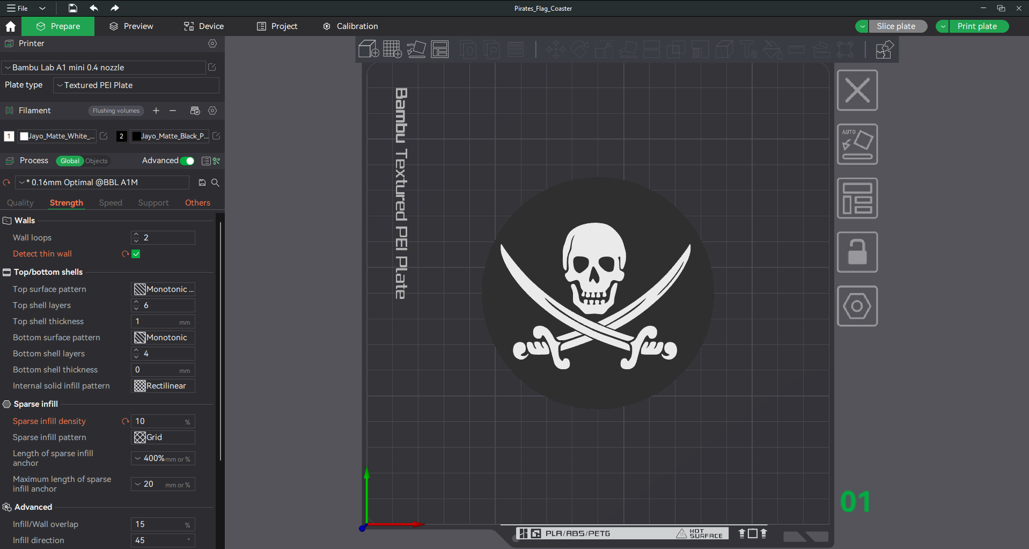Open the Assembly view puzzle icon
Image resolution: width=1029 pixels, height=549 pixels.
click(x=884, y=49)
